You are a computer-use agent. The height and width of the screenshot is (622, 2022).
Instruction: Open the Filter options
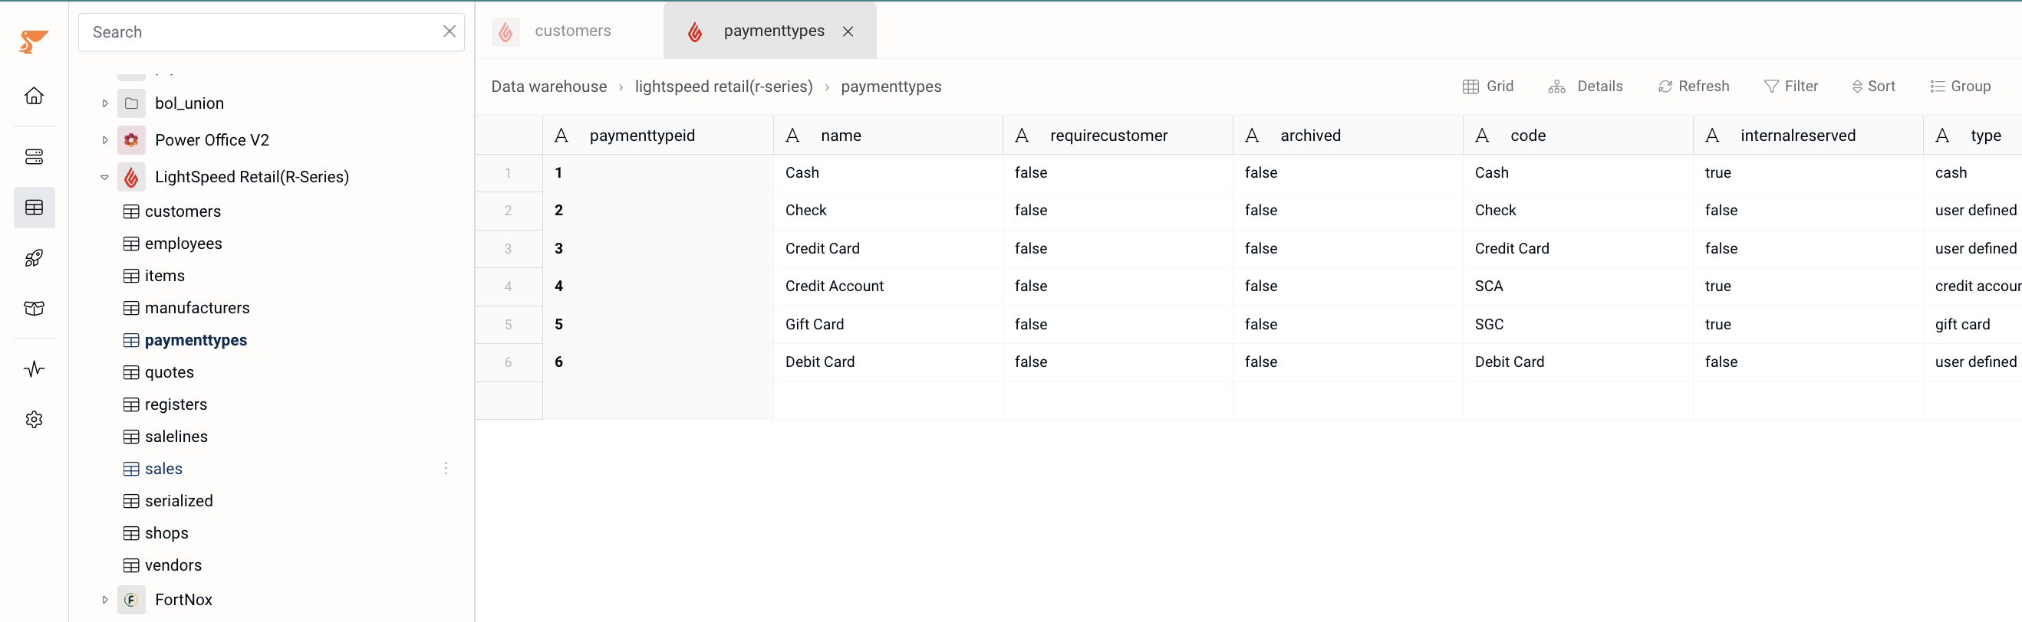tap(1790, 86)
